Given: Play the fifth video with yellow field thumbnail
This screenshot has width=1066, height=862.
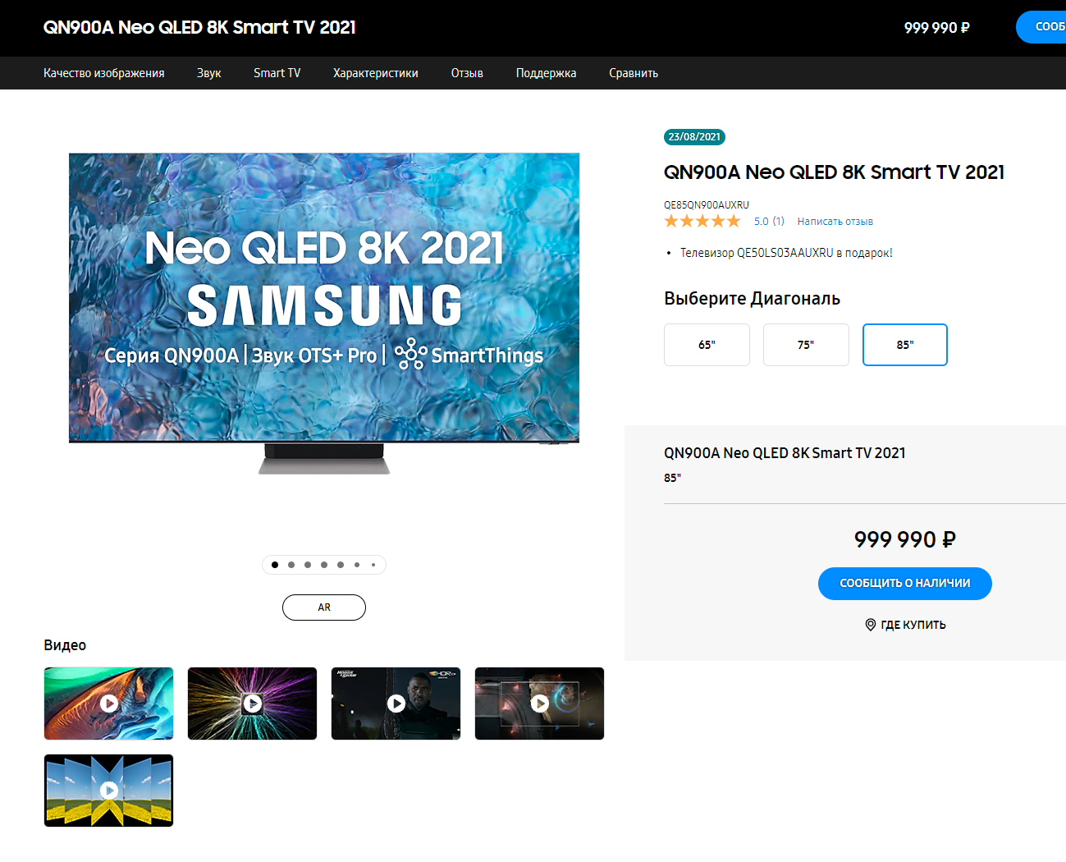Looking at the screenshot, I should click(x=108, y=791).
